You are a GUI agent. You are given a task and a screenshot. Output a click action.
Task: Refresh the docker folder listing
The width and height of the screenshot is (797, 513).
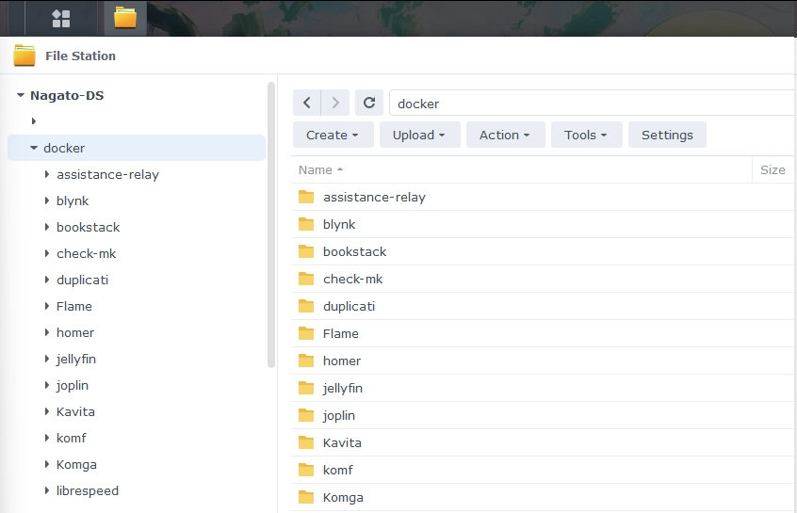click(370, 103)
